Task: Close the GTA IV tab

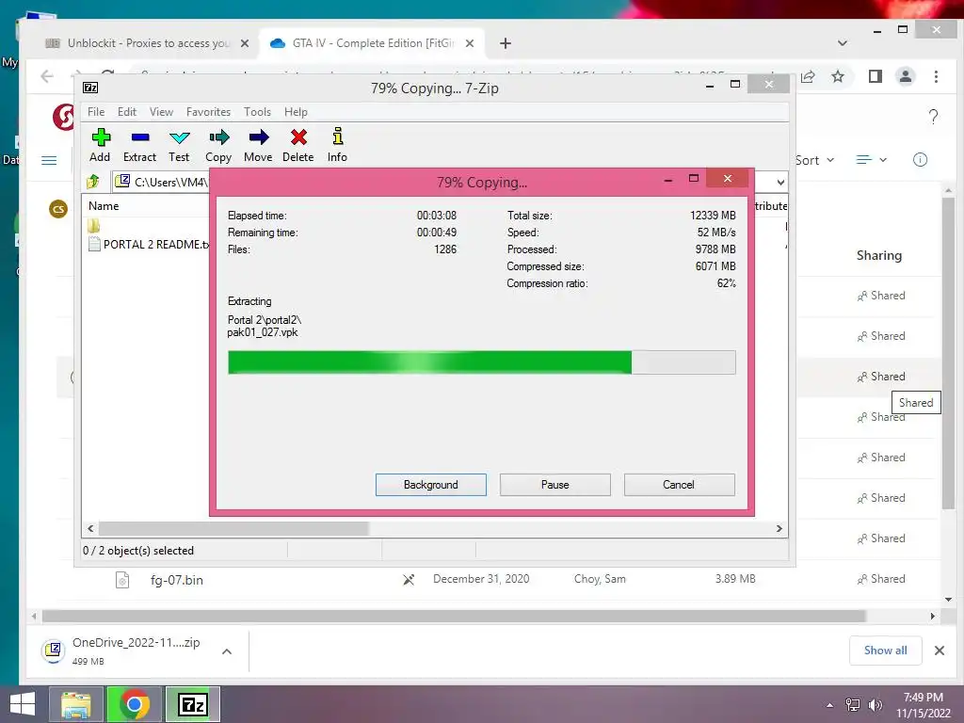Action: point(469,43)
